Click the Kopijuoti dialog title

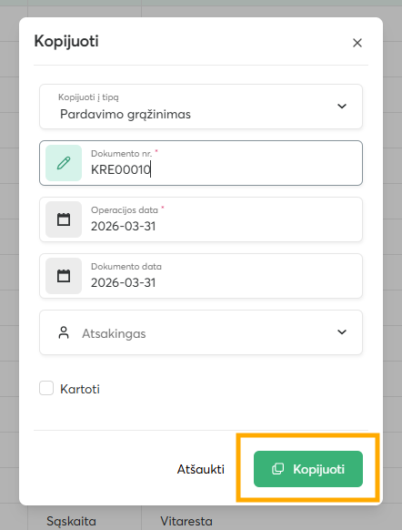pyautogui.click(x=66, y=41)
